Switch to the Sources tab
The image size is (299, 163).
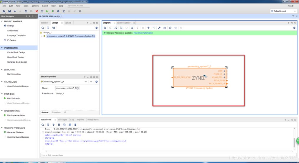[x=45, y=23]
